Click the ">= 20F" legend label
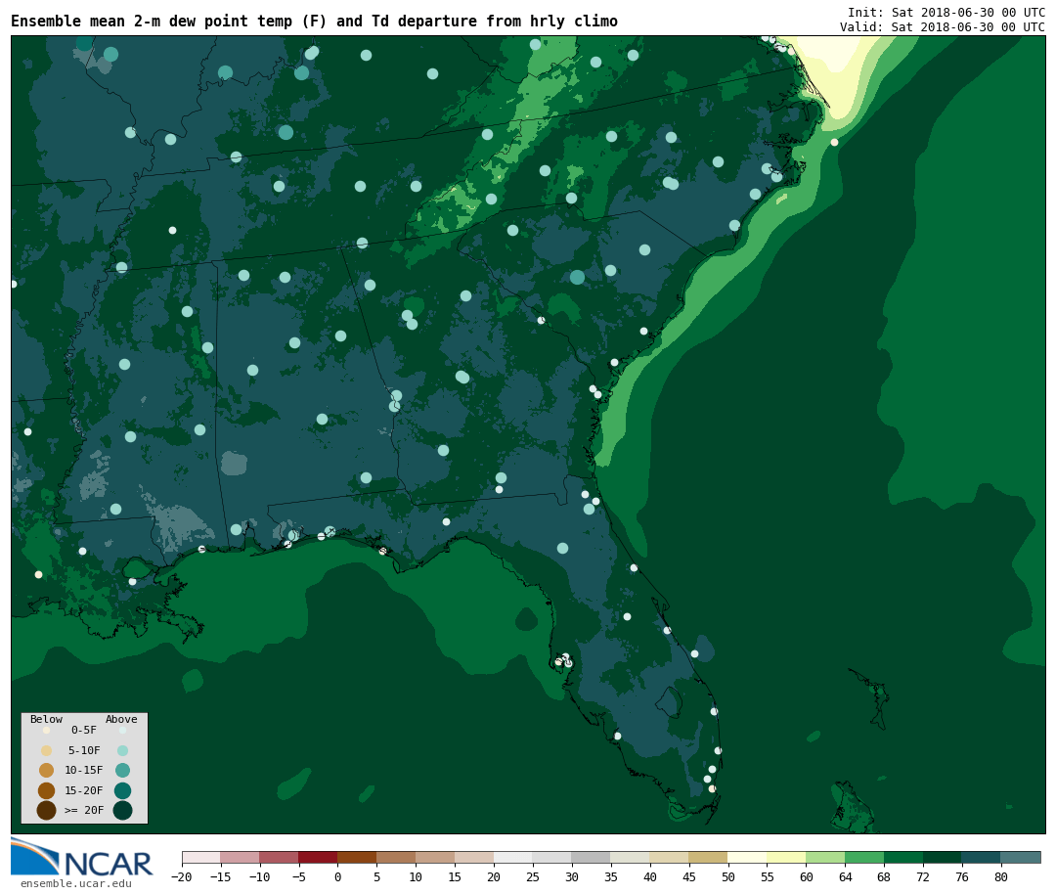 (x=84, y=810)
